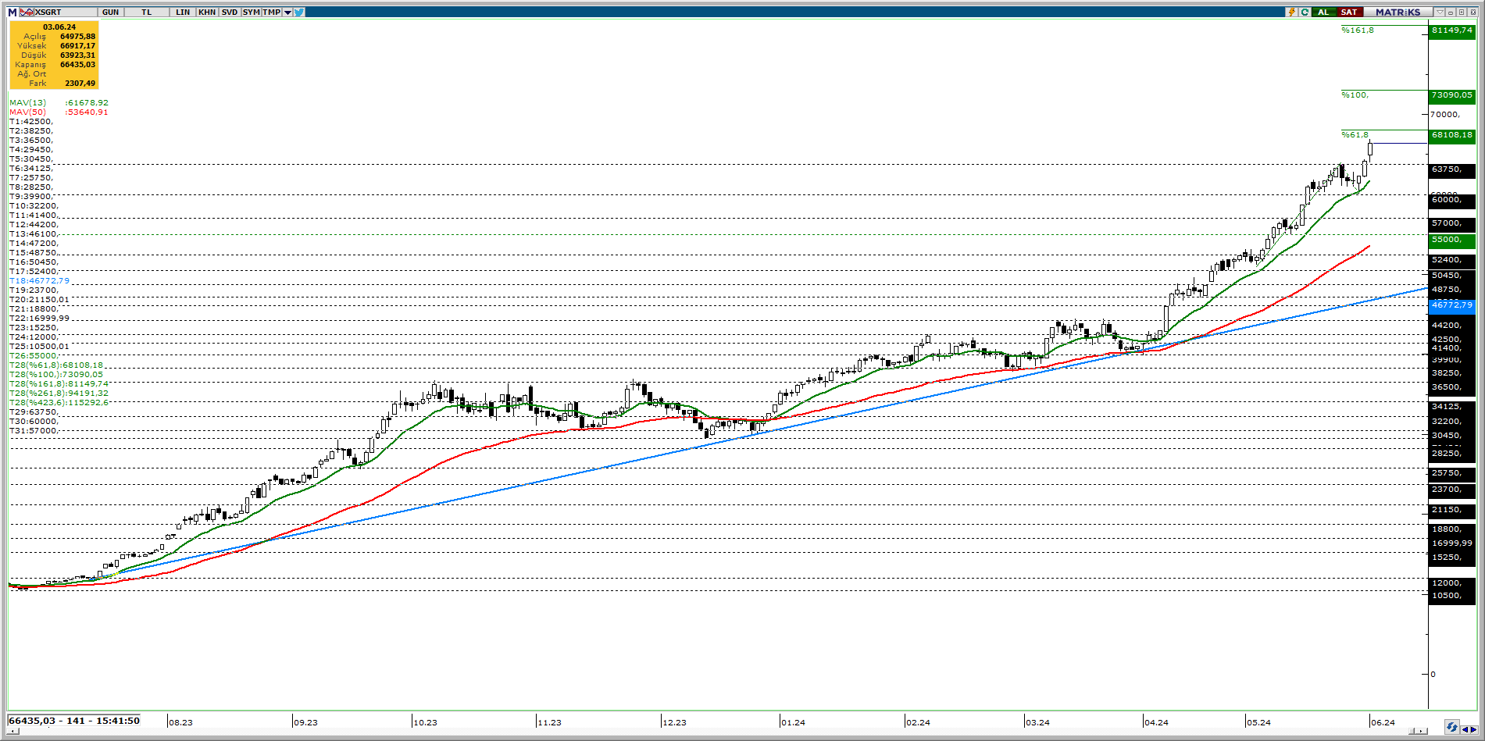Viewport: 1485px width, 741px height.
Task: Open the window menu triangle near MATRIKS
Action: tap(1439, 12)
